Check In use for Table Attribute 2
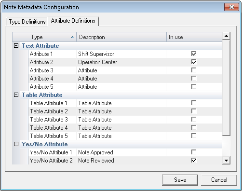The image size is (242, 191). coord(194,111)
